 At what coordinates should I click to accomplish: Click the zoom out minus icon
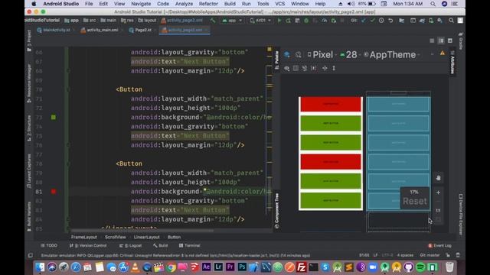pos(438,202)
